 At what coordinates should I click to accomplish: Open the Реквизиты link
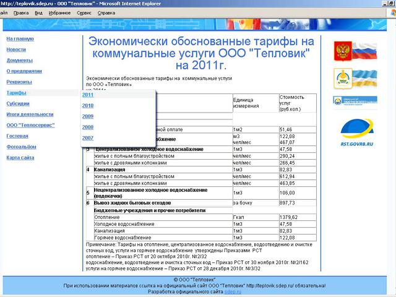pyautogui.click(x=19, y=82)
